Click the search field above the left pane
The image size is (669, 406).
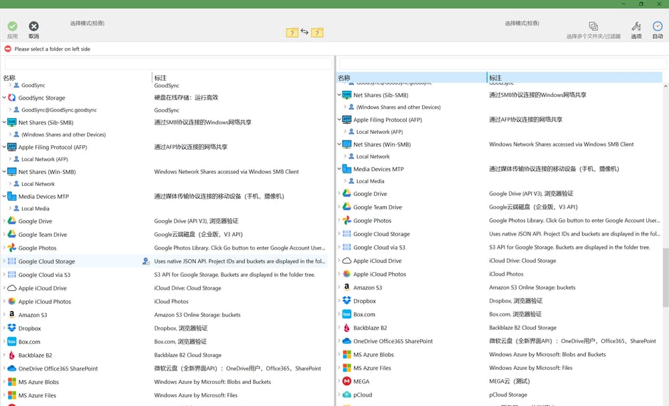coord(168,64)
